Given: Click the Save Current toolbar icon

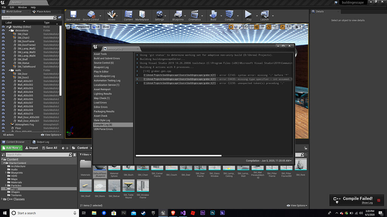Looking at the screenshot, I should click(x=73, y=15).
